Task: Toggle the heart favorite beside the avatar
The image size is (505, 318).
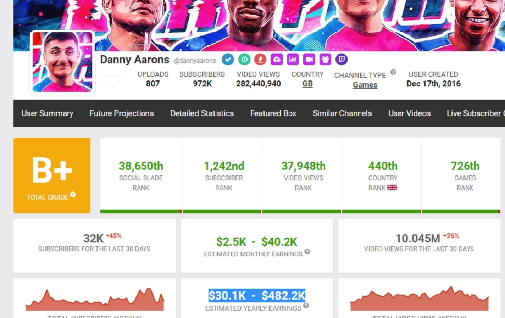Action: [114, 81]
